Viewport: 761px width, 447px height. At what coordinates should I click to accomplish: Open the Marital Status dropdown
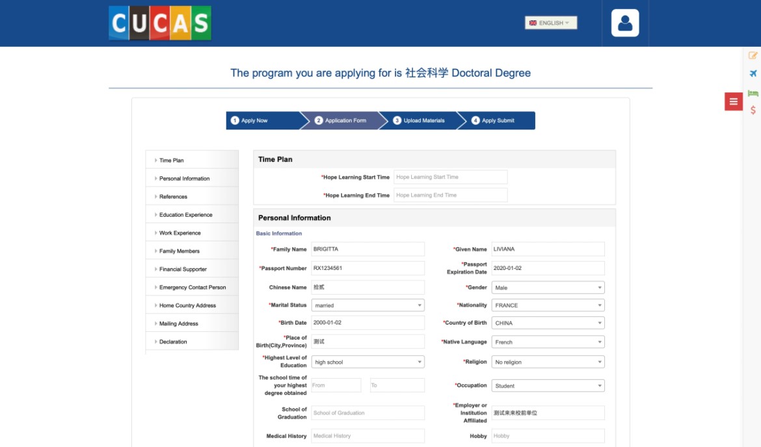(x=367, y=305)
